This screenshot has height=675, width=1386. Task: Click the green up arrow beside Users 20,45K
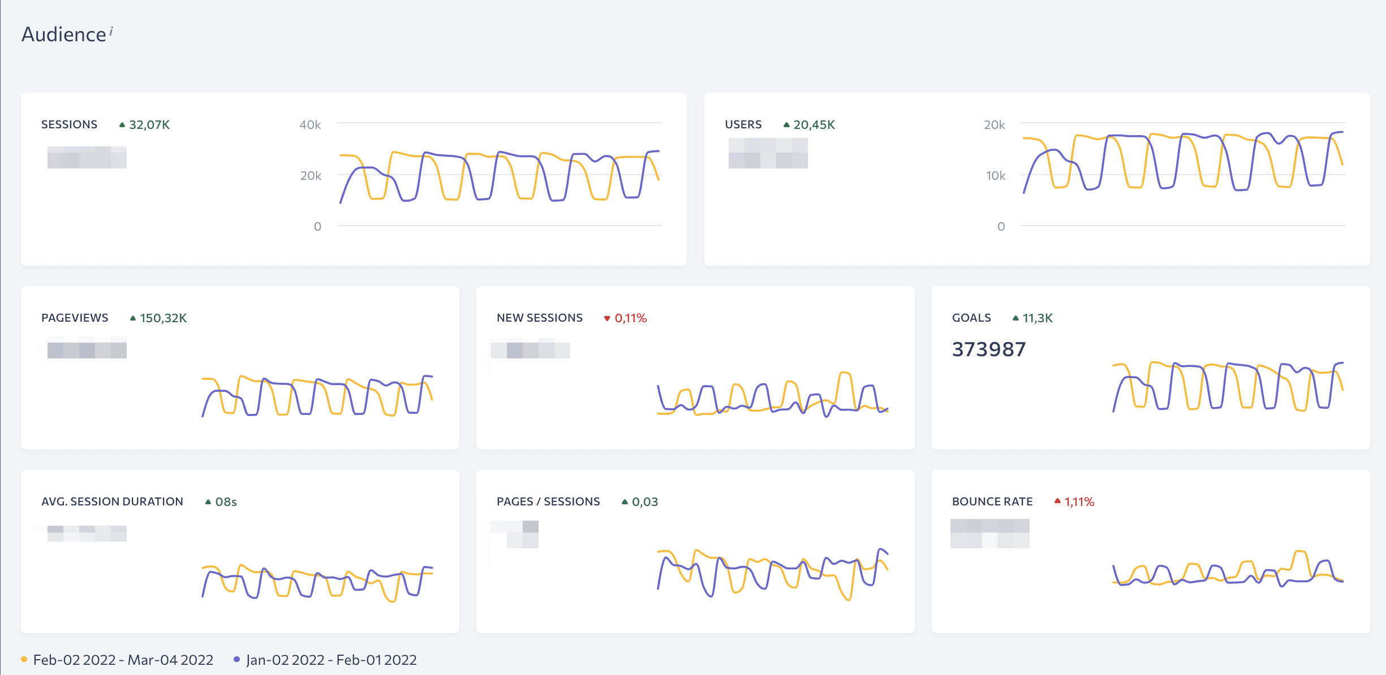(x=786, y=125)
